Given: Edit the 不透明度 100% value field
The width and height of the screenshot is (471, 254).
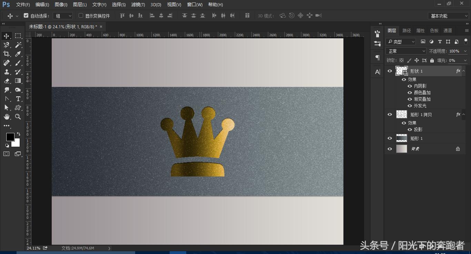Looking at the screenshot, I should [x=454, y=51].
